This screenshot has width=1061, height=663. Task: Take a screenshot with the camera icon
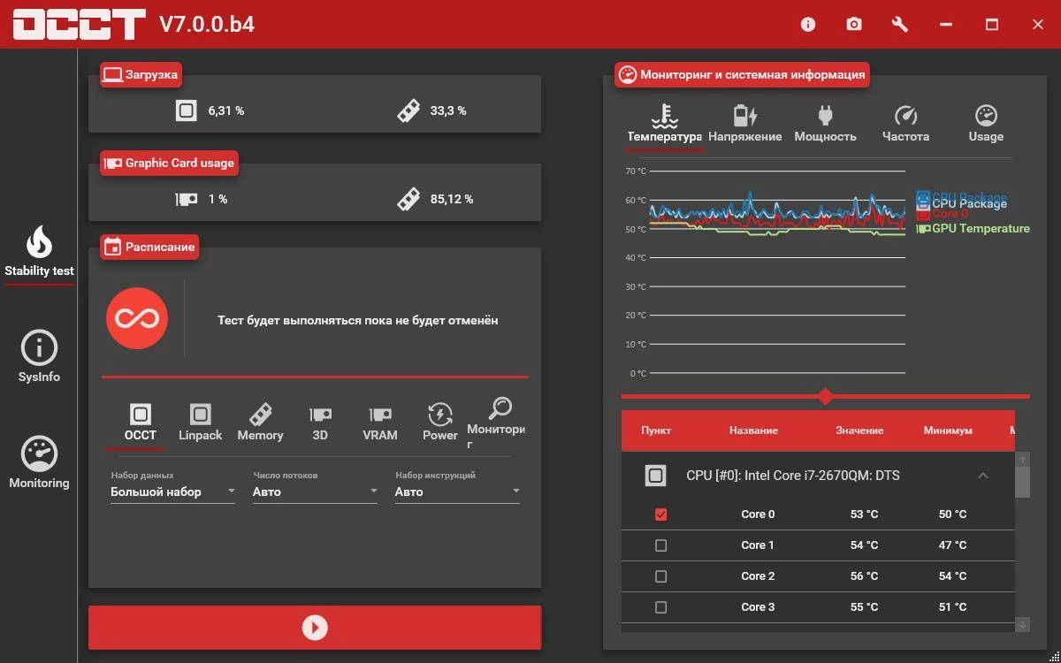click(x=854, y=25)
